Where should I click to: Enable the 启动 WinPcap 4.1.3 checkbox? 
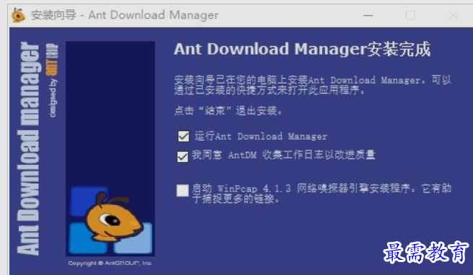[183, 190]
